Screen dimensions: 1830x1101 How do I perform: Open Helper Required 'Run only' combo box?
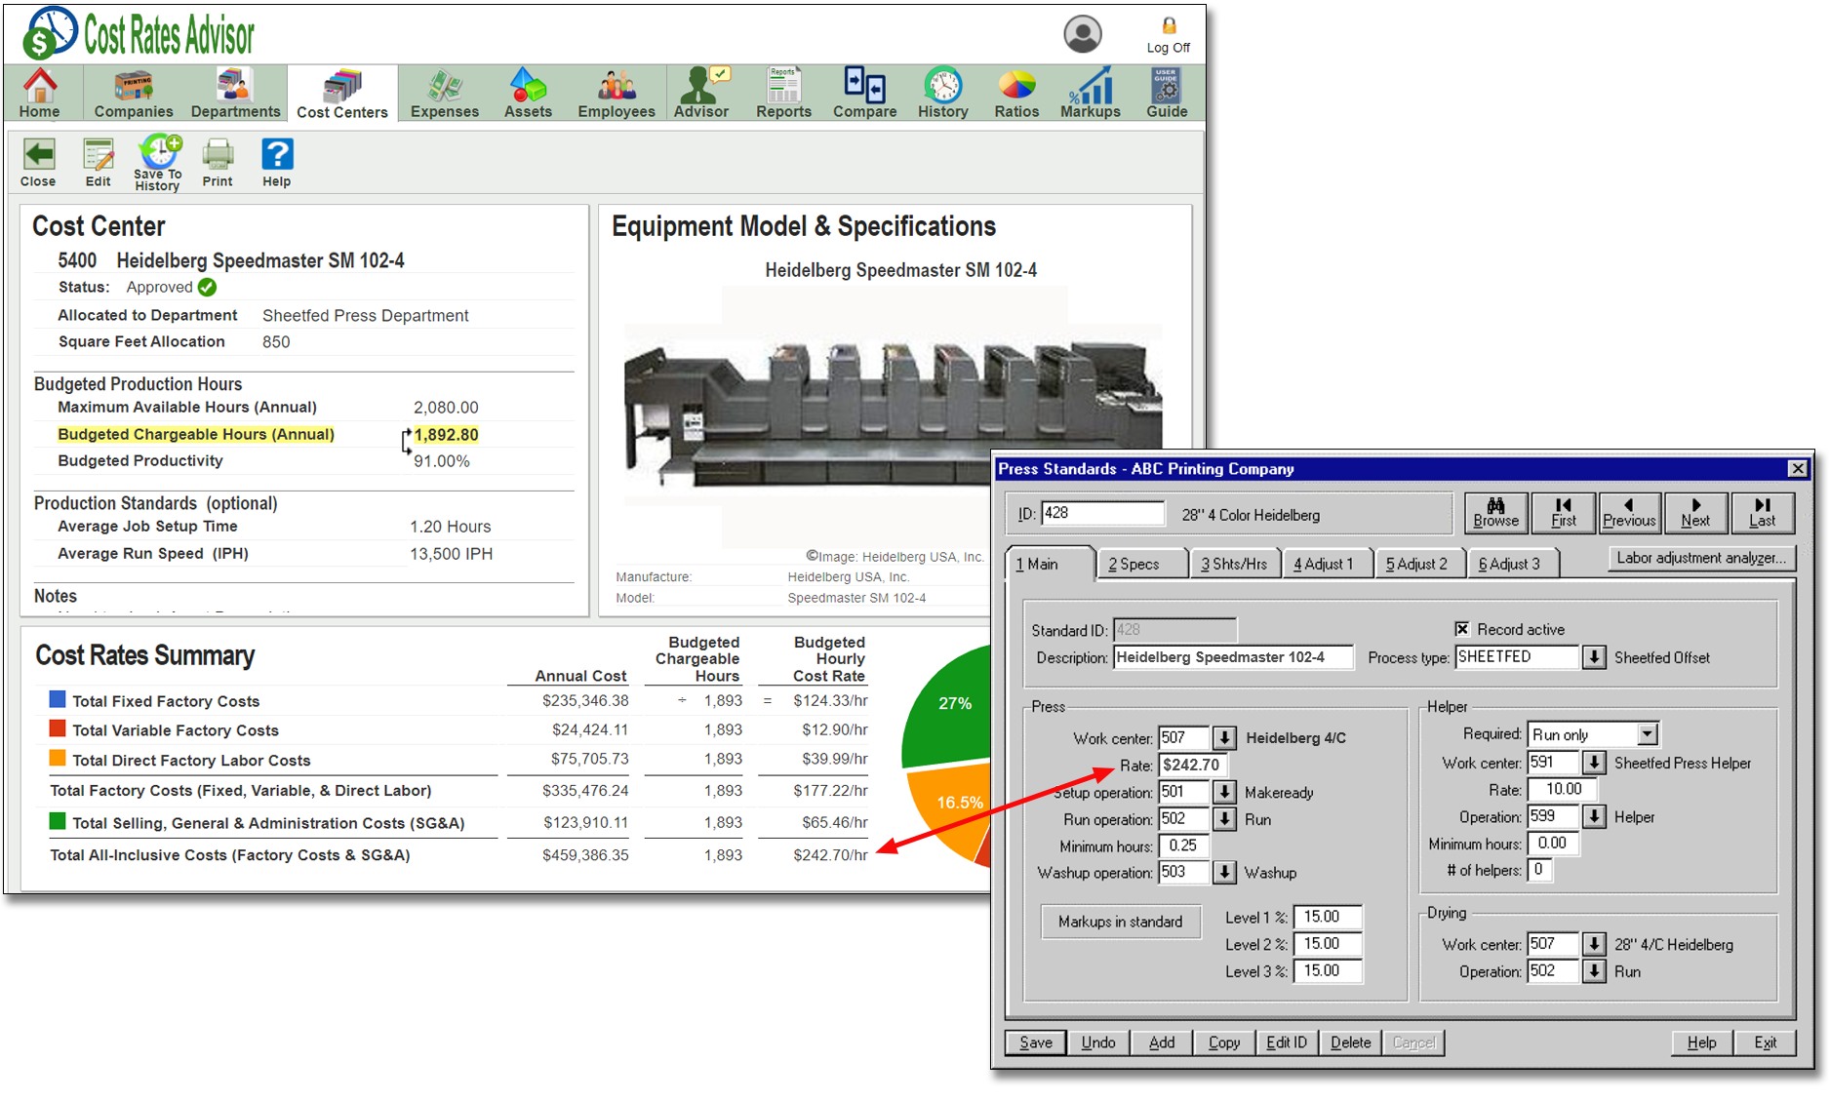(x=1593, y=734)
